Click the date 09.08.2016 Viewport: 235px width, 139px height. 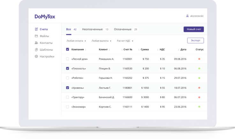pyautogui.click(x=180, y=59)
